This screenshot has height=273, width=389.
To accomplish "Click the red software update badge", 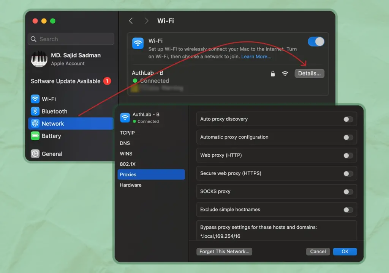I will coord(107,81).
